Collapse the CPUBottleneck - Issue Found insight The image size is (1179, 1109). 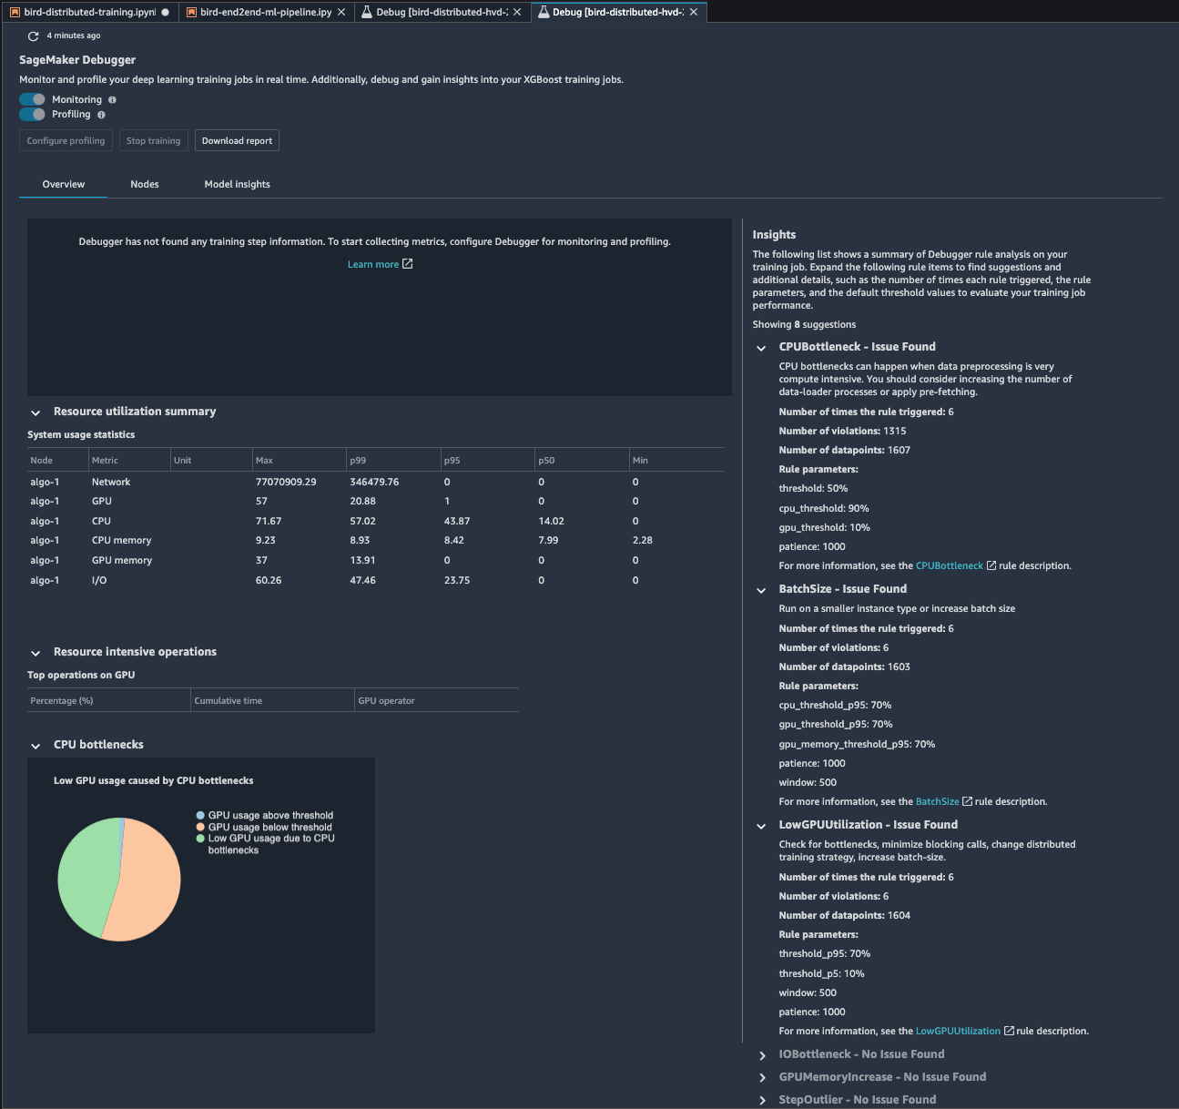761,348
